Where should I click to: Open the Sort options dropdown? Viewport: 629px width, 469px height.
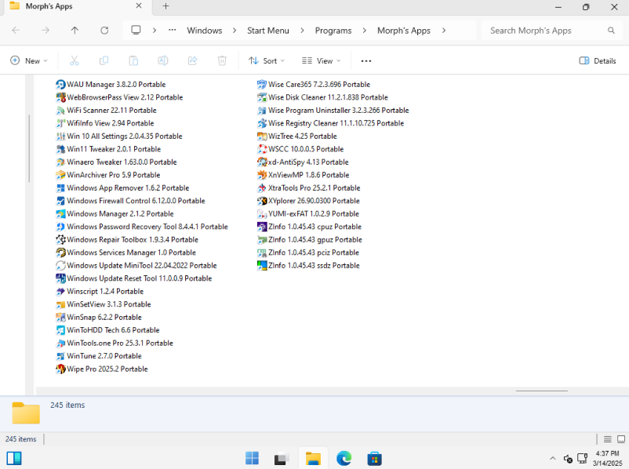tap(267, 61)
